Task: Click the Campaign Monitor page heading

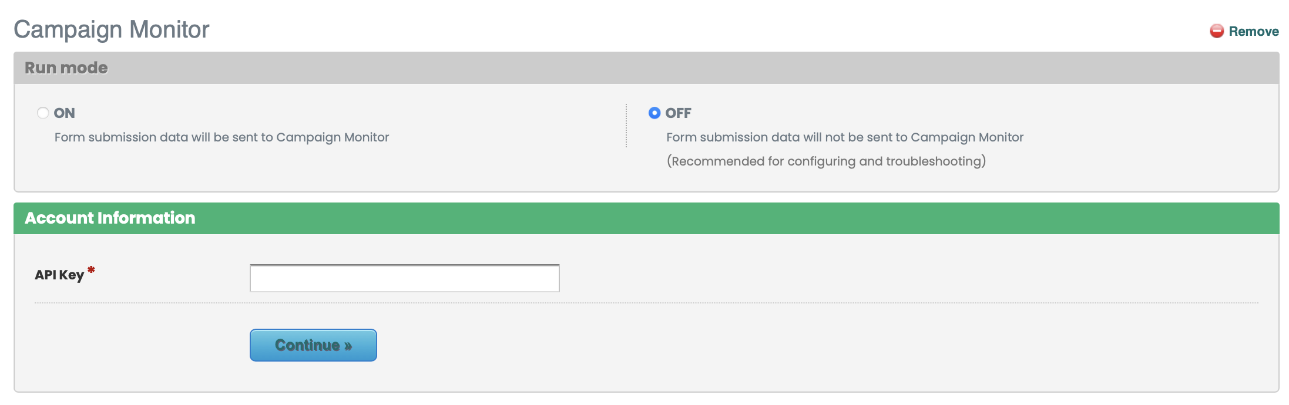Action: coord(112,29)
